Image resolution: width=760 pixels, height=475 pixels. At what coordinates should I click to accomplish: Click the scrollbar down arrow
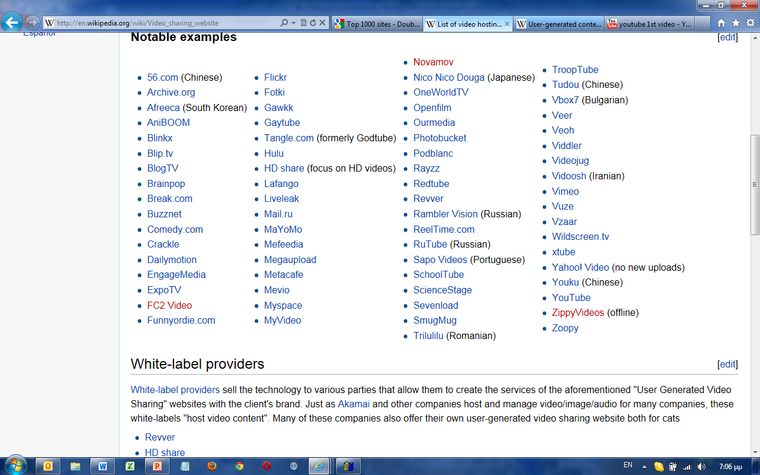tap(755, 452)
